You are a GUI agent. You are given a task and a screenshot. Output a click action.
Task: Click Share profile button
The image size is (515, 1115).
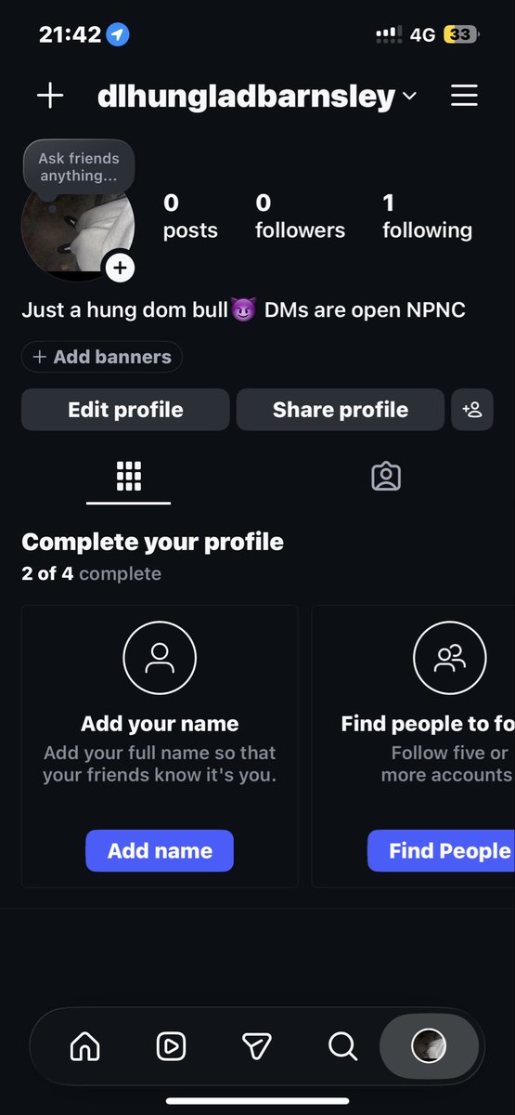pos(341,410)
